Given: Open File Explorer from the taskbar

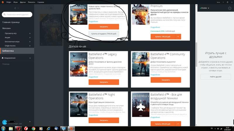Looking at the screenshot, I should tap(11, 129).
